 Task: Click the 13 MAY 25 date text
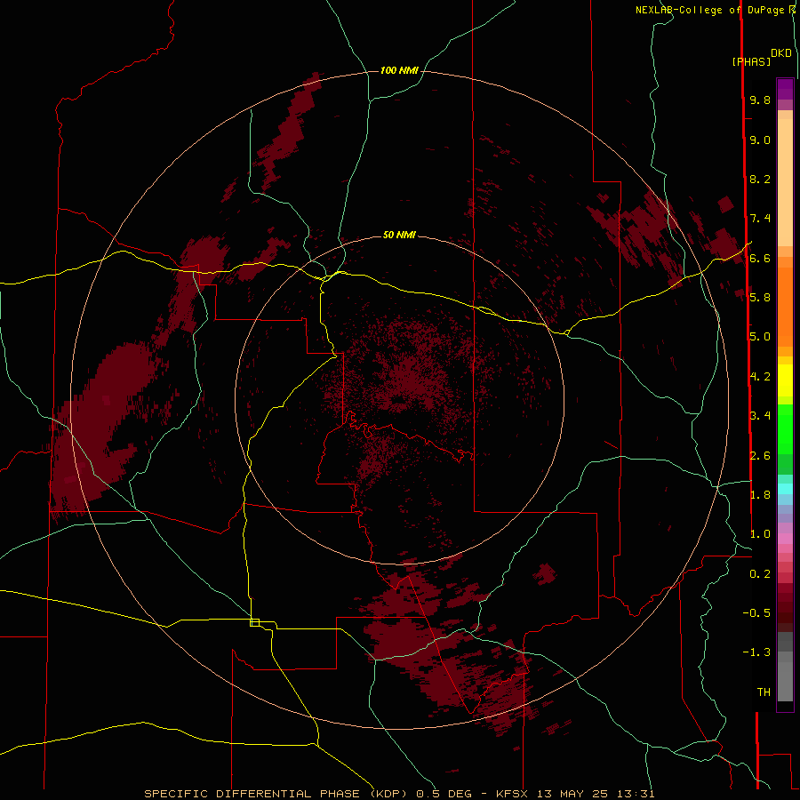573,794
